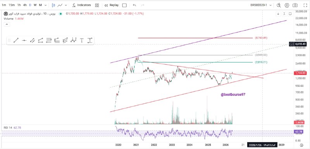Open the BRS00320-1 layout dropdown
Viewport: 310px width, 149px height.
coord(261,5)
